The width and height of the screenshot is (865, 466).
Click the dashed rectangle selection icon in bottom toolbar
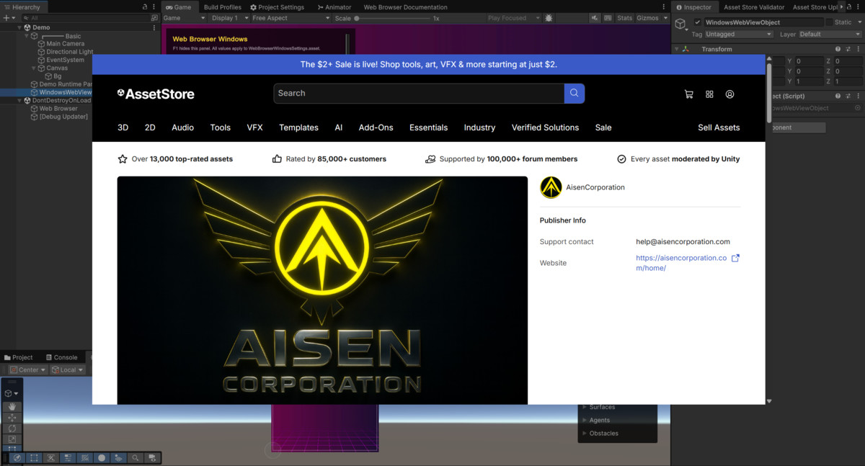pos(34,457)
